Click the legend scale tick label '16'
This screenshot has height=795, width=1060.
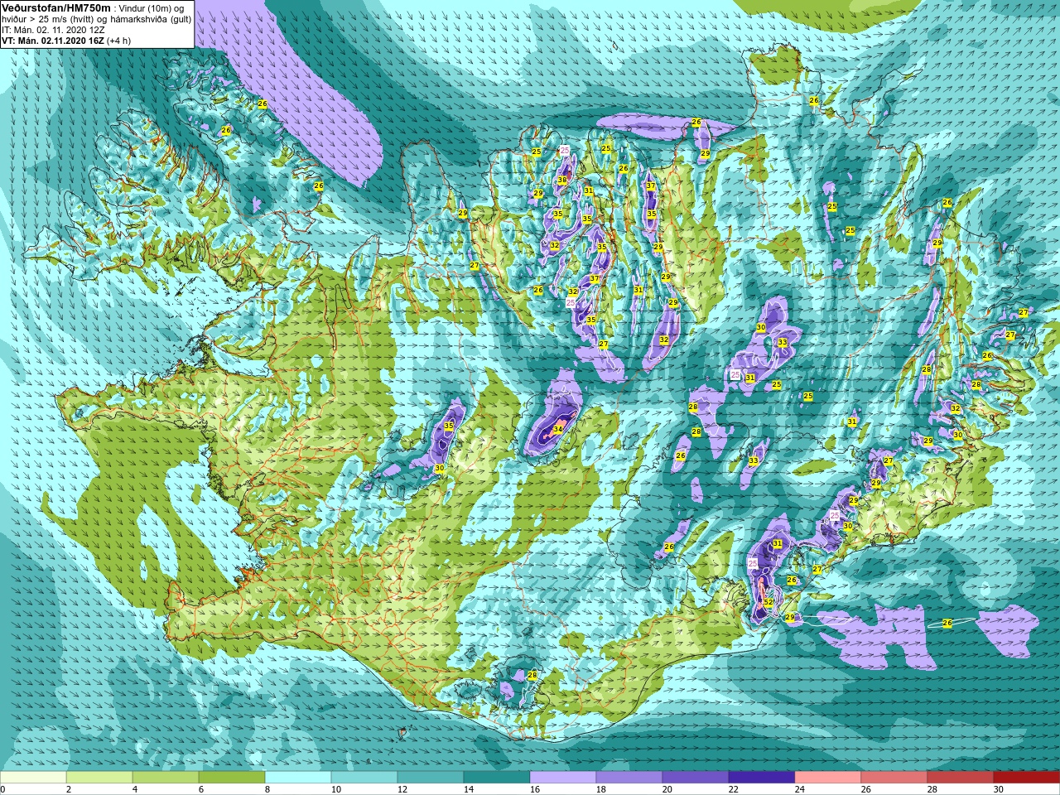(x=533, y=789)
